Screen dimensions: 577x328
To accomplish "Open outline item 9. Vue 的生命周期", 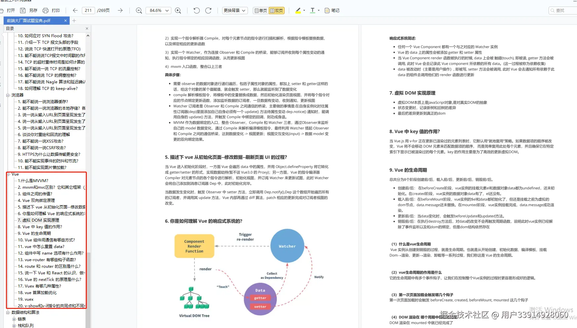I will [34, 233].
